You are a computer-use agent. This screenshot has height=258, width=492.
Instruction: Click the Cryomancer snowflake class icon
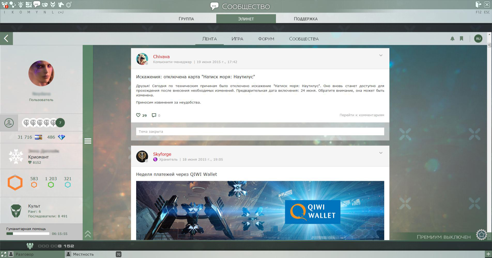pos(16,156)
